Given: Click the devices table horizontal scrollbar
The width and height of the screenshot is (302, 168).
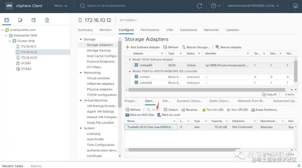Looking at the screenshot, I should (184, 150).
